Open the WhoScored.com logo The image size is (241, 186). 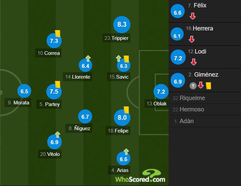tap(140, 176)
